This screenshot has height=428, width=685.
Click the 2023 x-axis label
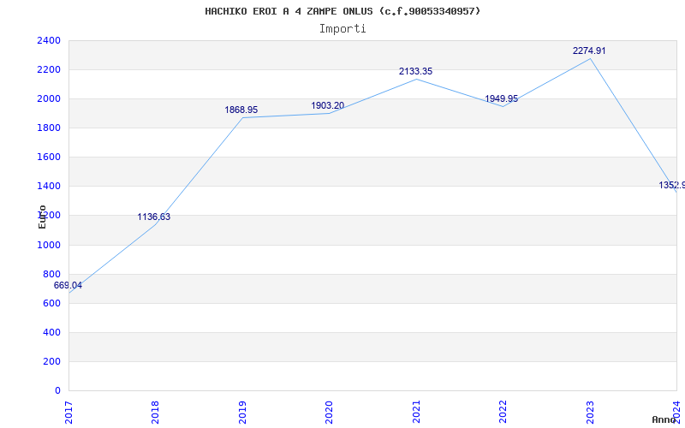[x=590, y=413]
